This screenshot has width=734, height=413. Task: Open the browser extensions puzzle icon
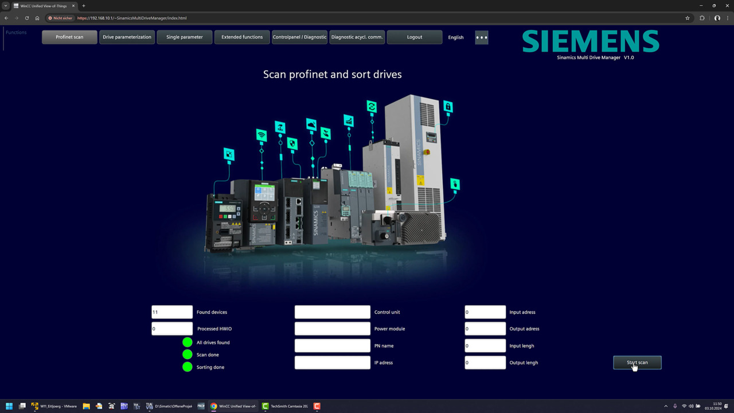(702, 18)
